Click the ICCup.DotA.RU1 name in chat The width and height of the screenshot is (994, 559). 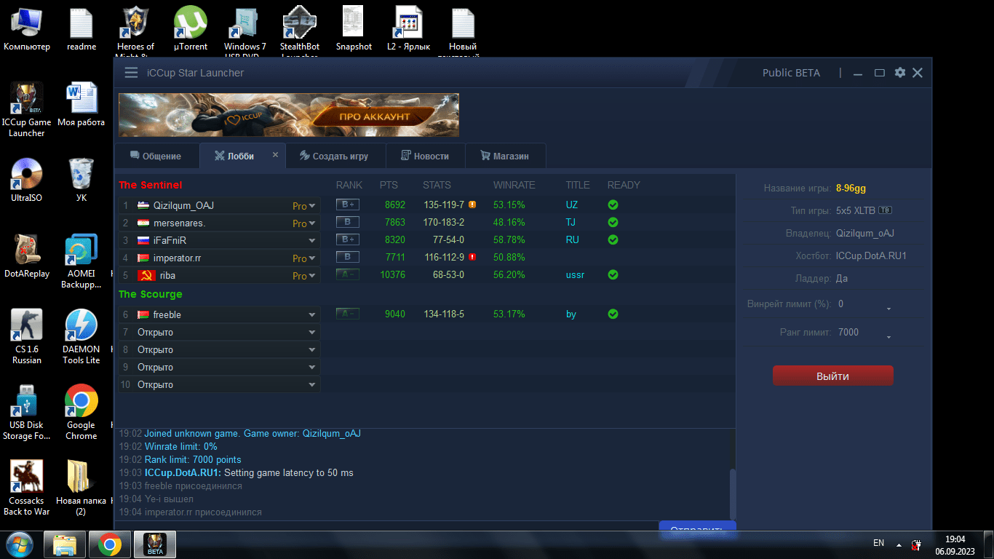183,473
